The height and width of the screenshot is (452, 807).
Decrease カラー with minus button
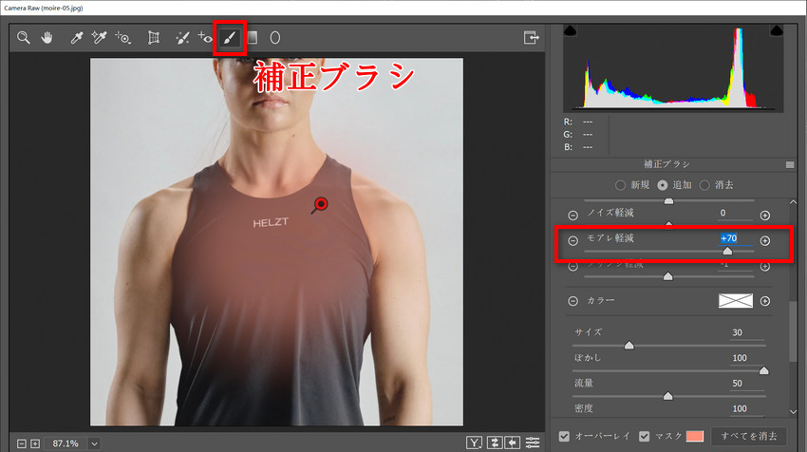tap(572, 301)
